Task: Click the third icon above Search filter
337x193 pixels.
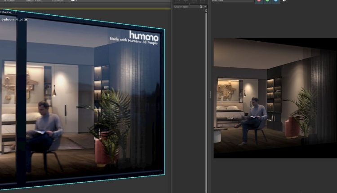Action: coord(194,1)
